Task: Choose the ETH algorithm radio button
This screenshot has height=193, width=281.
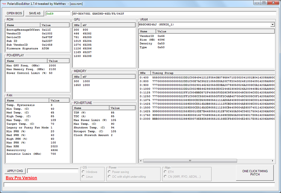Action: pyautogui.click(x=165, y=172)
